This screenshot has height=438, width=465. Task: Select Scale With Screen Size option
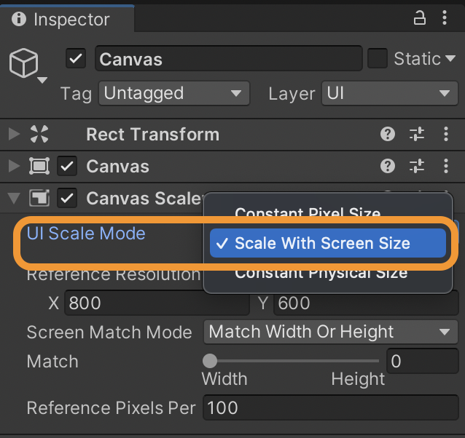328,243
